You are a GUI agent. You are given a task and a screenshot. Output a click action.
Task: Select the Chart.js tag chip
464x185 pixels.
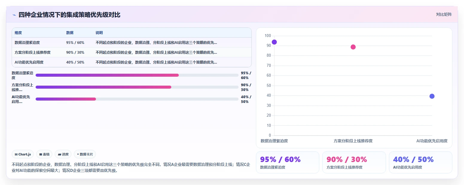[x=23, y=154]
